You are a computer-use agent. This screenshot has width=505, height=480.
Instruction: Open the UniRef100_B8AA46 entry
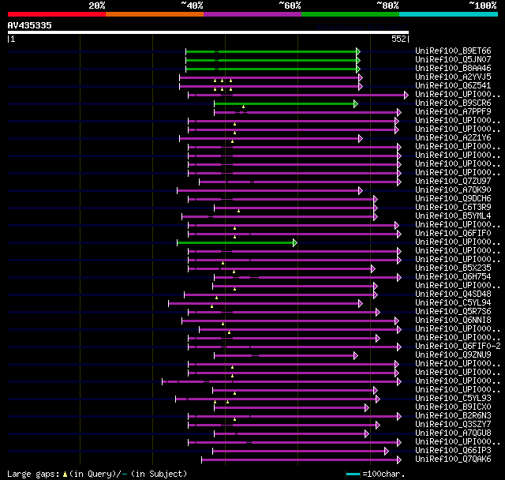pos(453,69)
